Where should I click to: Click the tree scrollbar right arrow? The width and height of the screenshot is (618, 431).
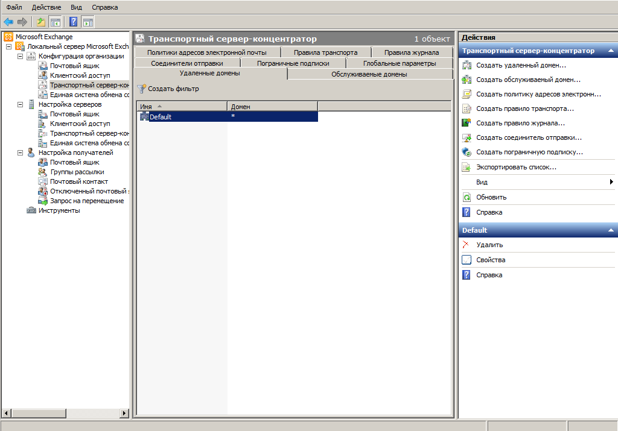(x=124, y=414)
